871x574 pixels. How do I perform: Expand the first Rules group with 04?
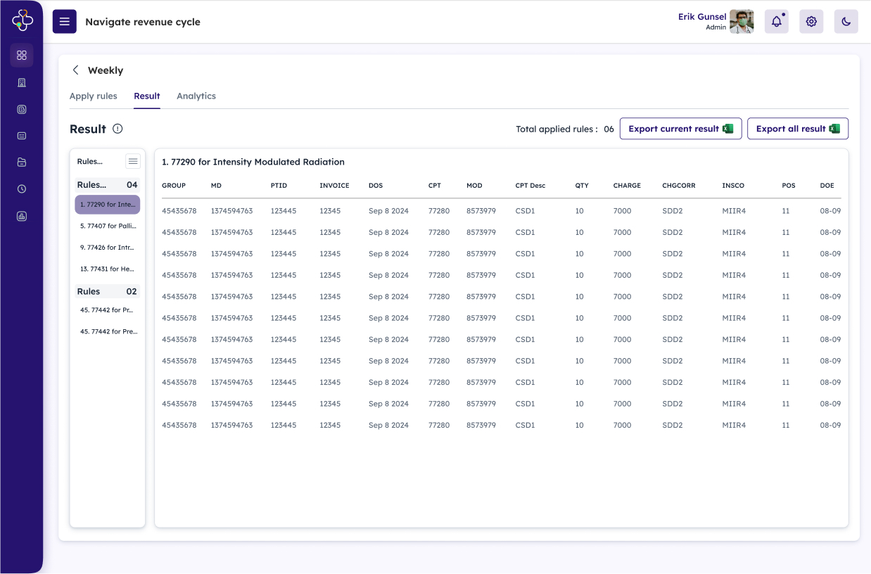click(107, 185)
